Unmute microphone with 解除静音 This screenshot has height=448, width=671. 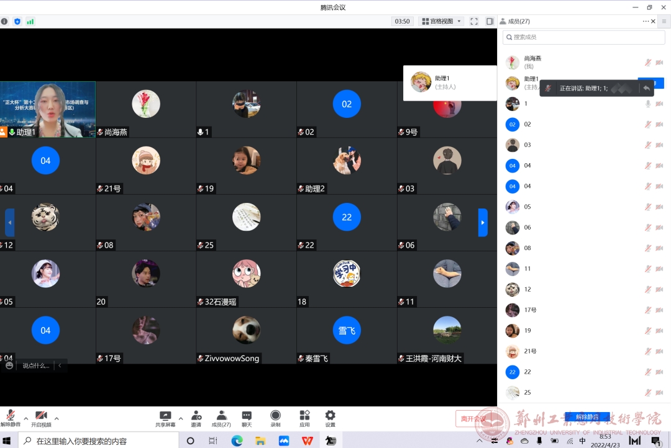[11, 419]
